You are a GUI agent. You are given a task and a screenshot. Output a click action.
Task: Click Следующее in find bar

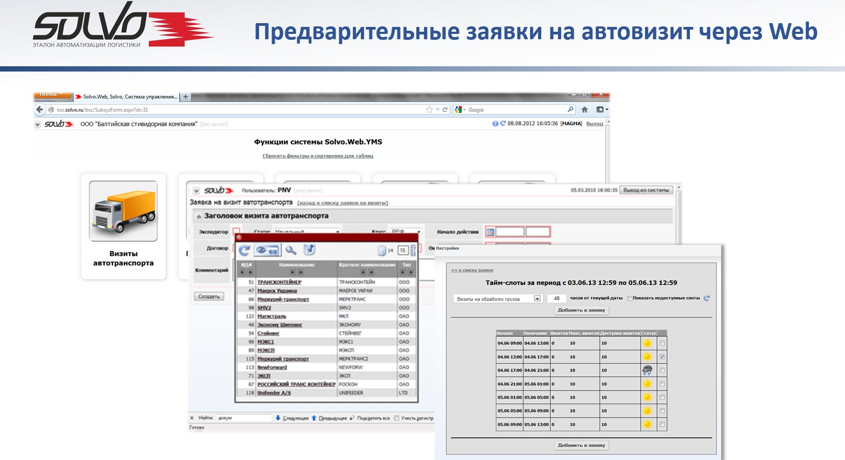click(x=292, y=418)
